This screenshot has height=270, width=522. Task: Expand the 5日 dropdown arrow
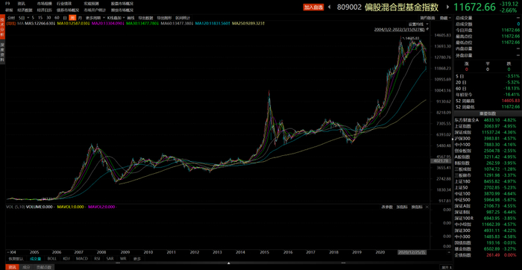pyautogui.click(x=28, y=17)
